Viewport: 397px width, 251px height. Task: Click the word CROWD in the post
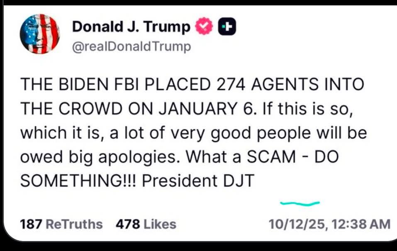[90, 109]
